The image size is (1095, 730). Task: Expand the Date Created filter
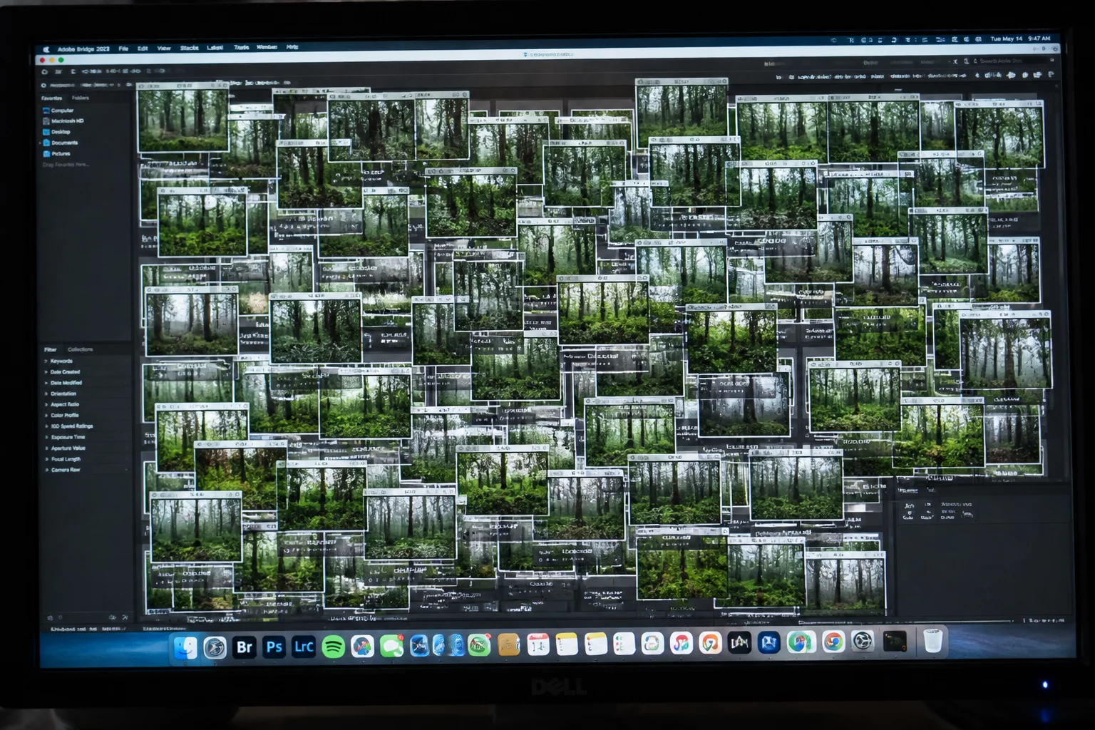click(46, 371)
